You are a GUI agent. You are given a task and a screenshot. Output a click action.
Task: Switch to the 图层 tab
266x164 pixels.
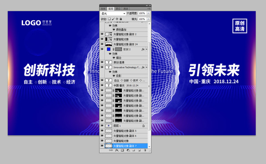pyautogui.click(x=111, y=9)
